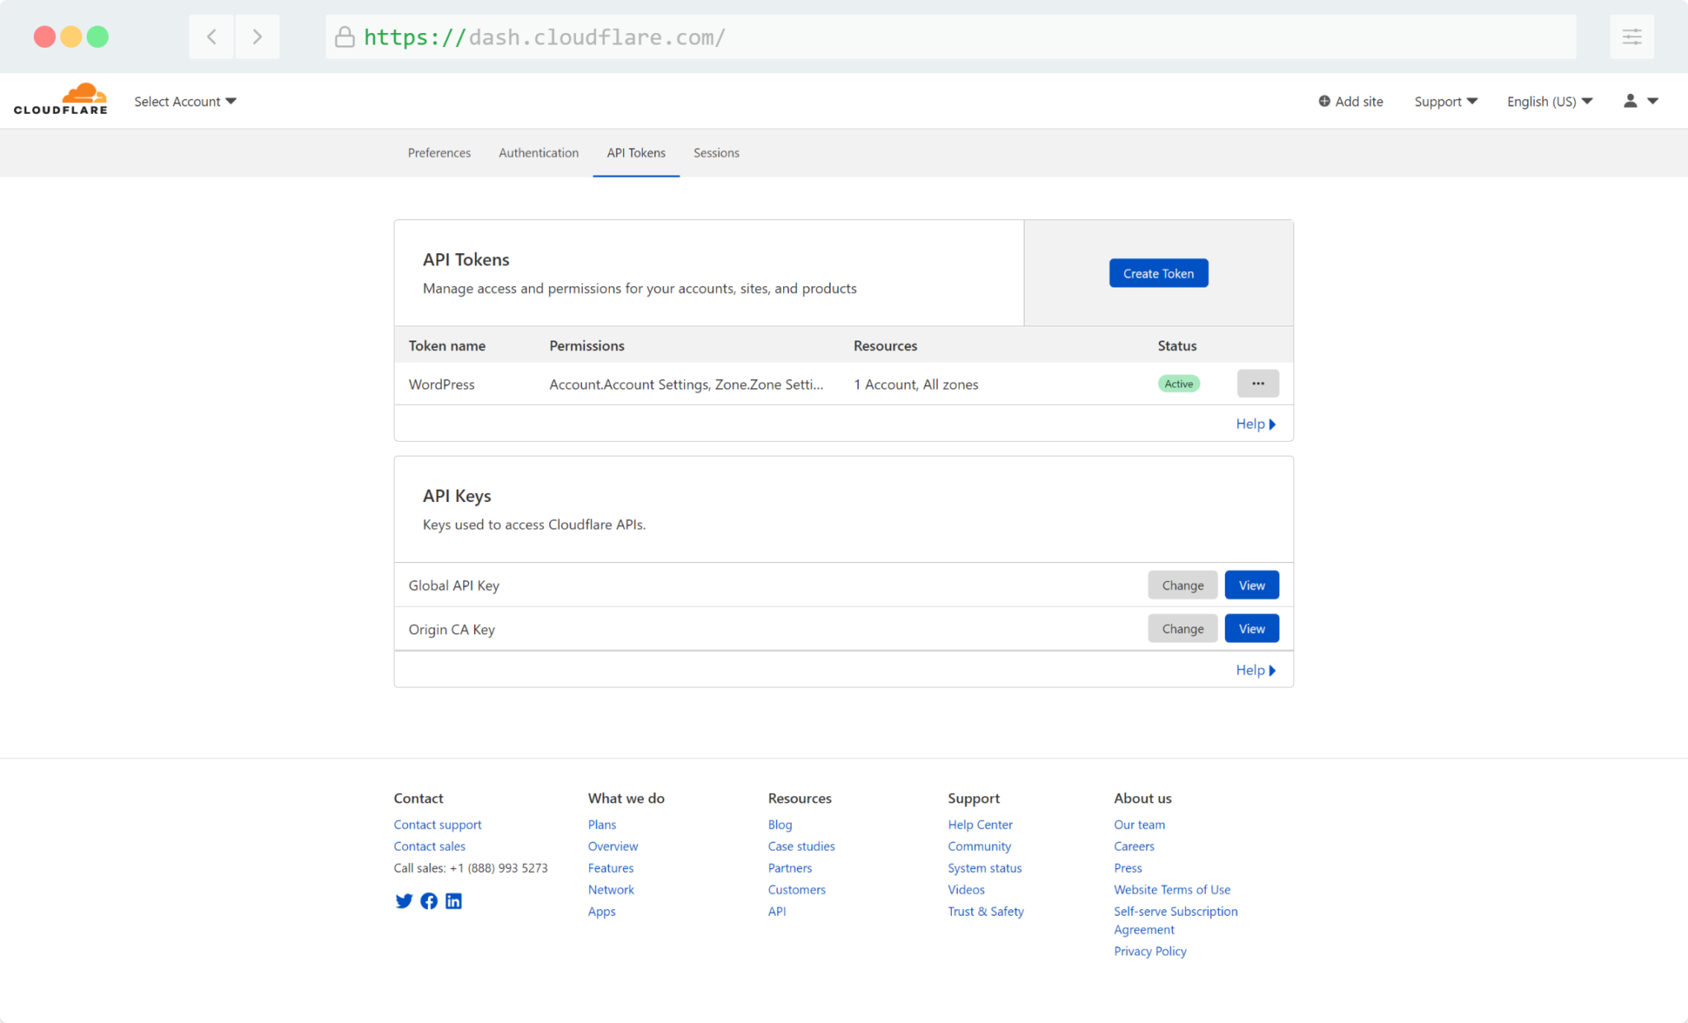Open Trust & Safety footer link
1688x1023 pixels.
pyautogui.click(x=986, y=911)
